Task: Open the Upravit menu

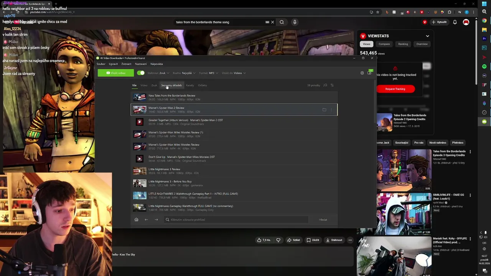Action: tap(113, 64)
